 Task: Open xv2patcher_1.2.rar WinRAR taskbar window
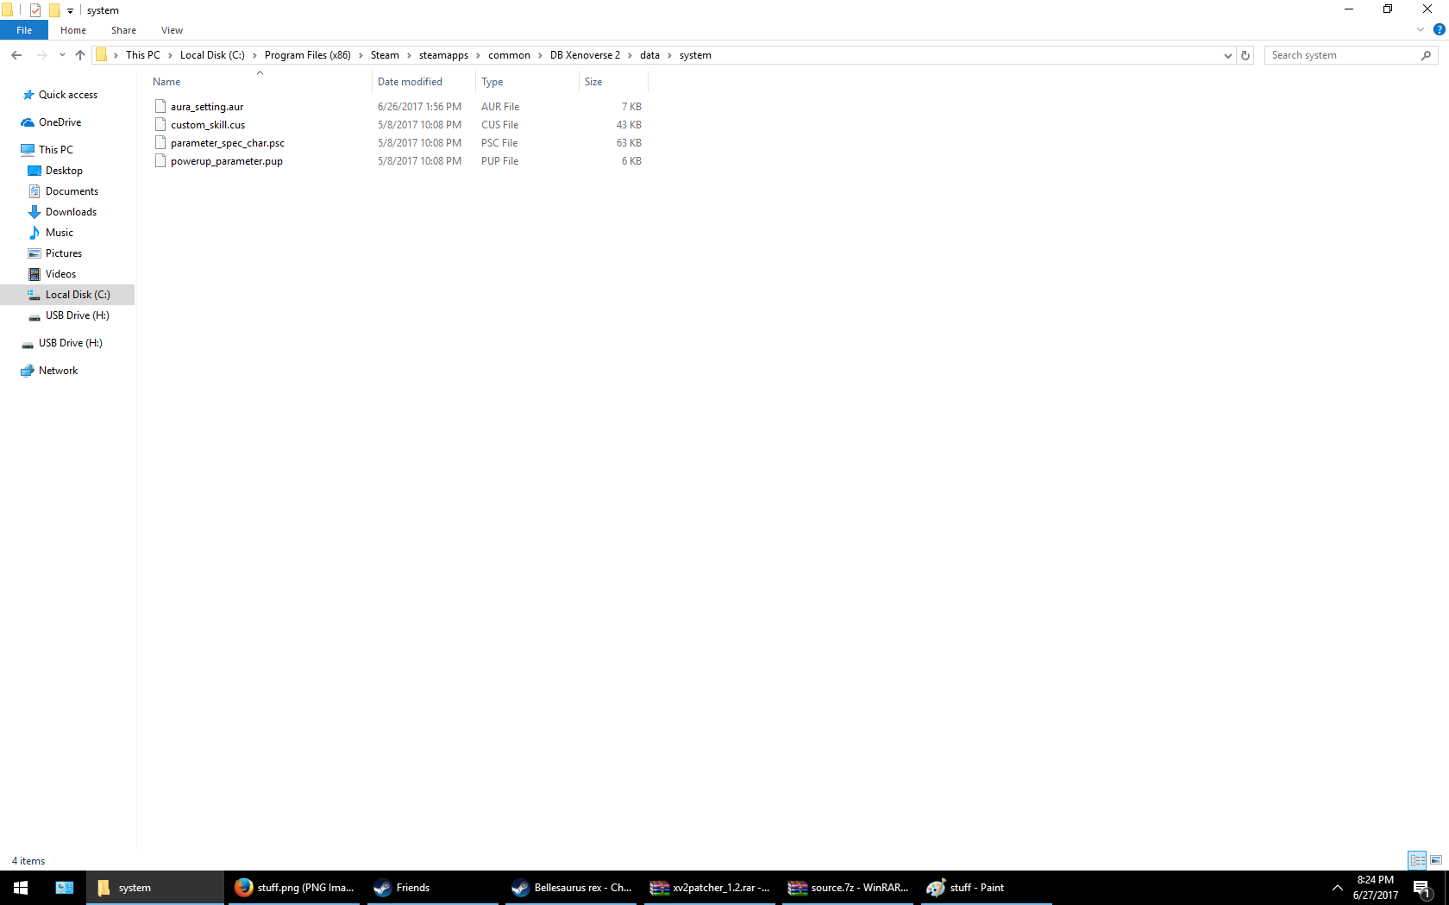711,888
